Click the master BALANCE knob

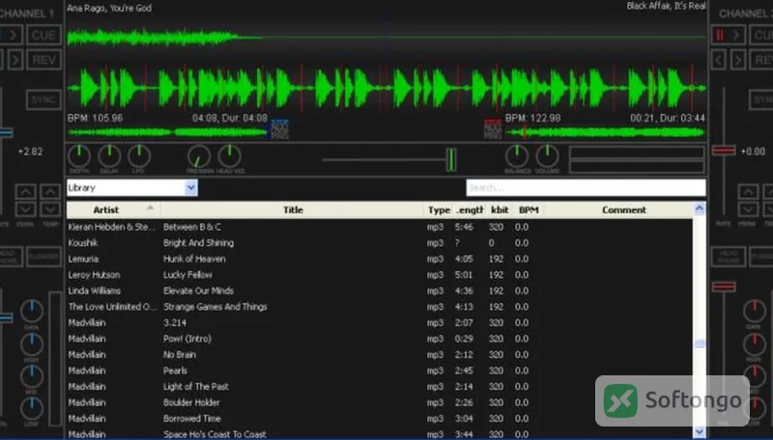[x=517, y=156]
